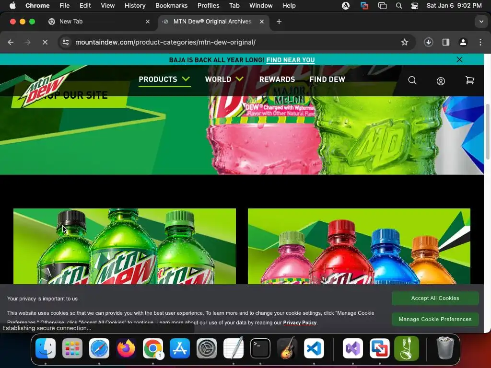Open the History menu in menu bar
The height and width of the screenshot is (368, 491).
pos(135,6)
